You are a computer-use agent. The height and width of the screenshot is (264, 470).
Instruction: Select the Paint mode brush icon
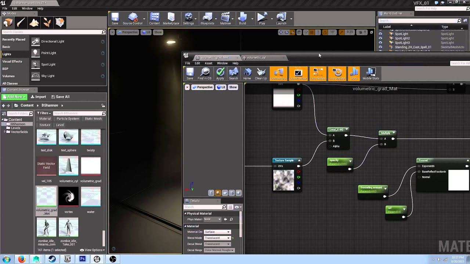21,23
